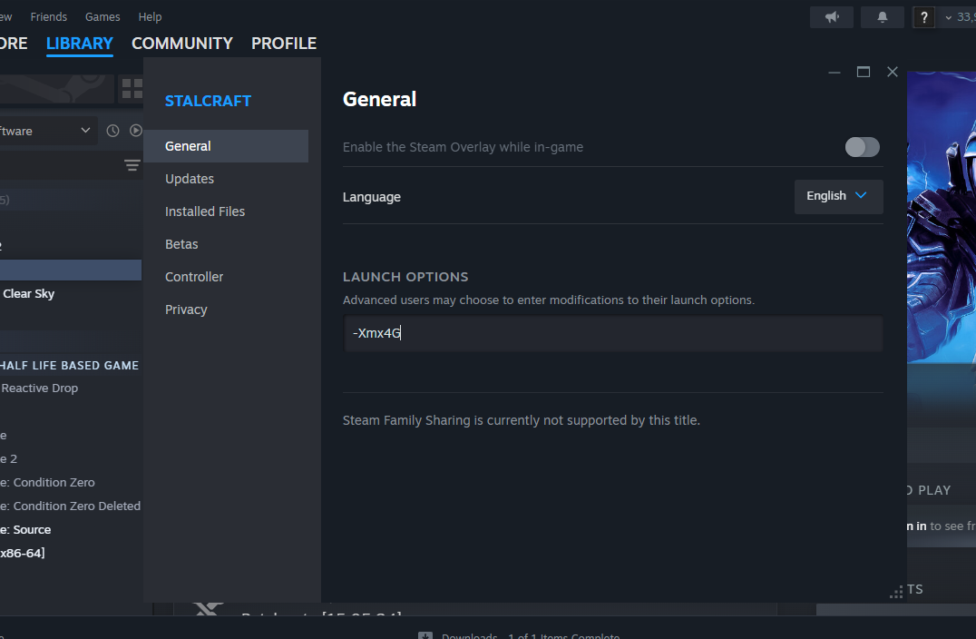The width and height of the screenshot is (976, 639).
Task: Open the notifications bell icon
Action: tap(882, 17)
